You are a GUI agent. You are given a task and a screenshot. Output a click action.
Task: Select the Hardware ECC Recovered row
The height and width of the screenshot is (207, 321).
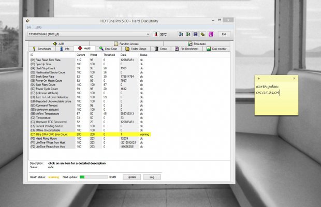coord(90,122)
